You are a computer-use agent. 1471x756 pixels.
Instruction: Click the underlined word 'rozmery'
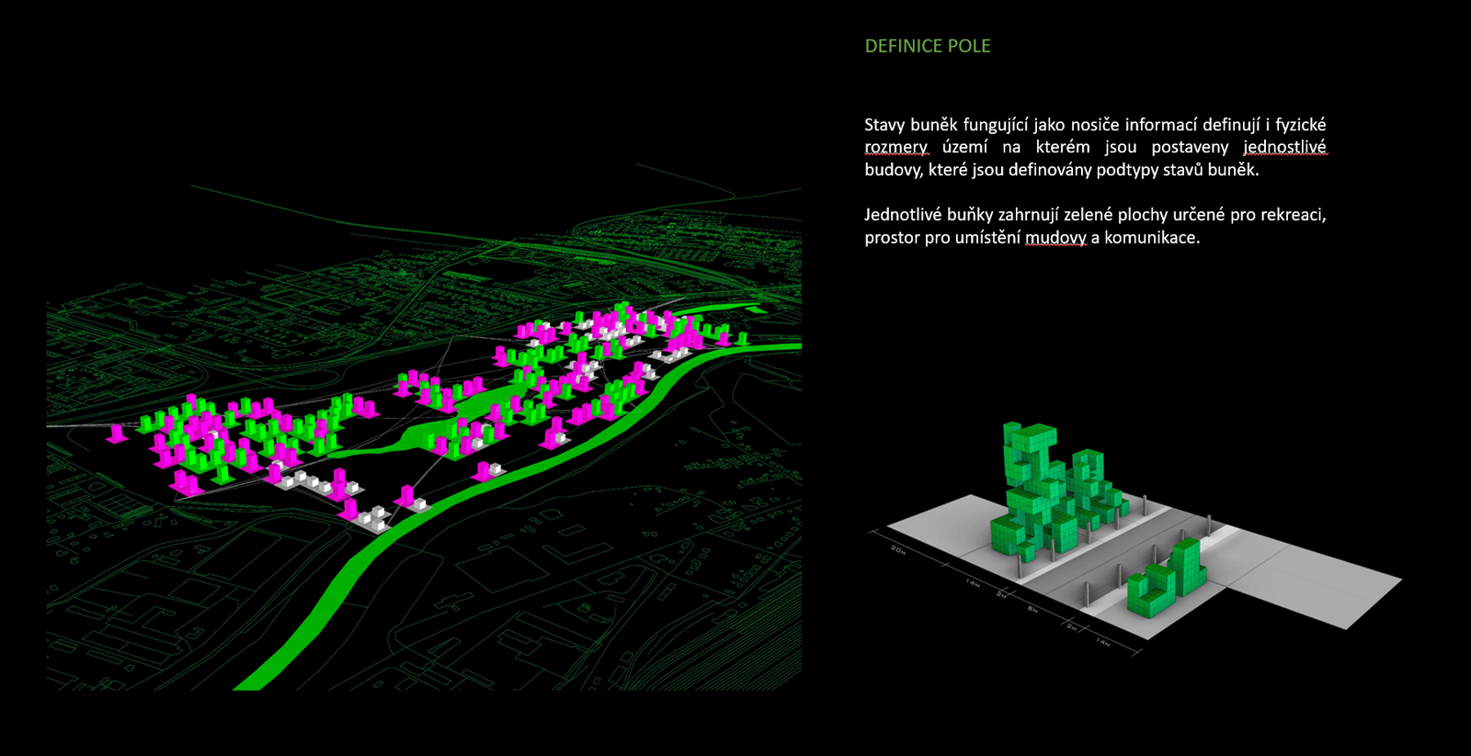tap(896, 147)
